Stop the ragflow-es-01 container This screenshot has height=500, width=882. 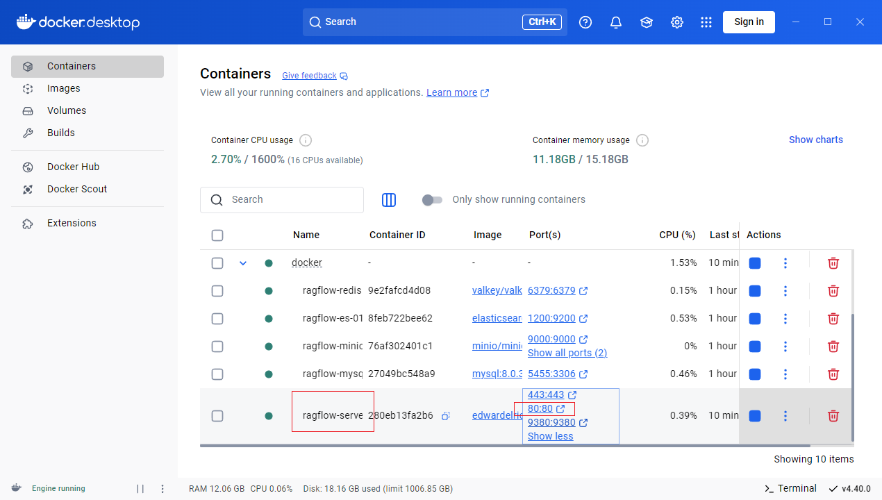755,319
